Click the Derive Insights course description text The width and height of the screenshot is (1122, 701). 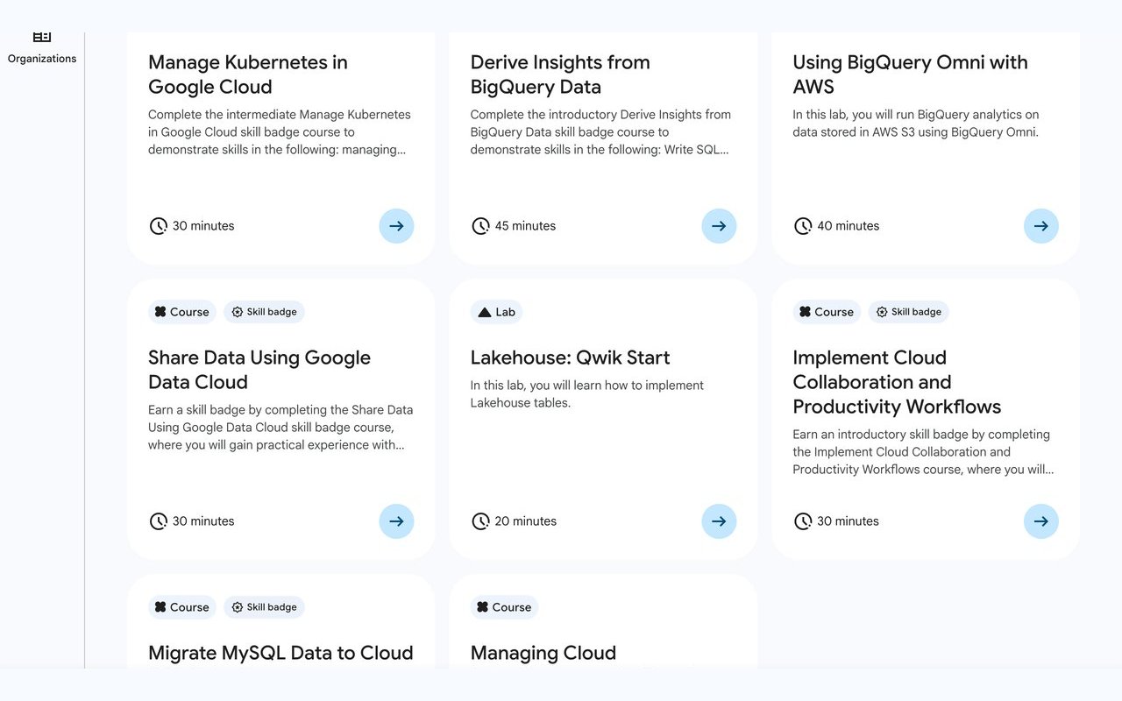(600, 132)
